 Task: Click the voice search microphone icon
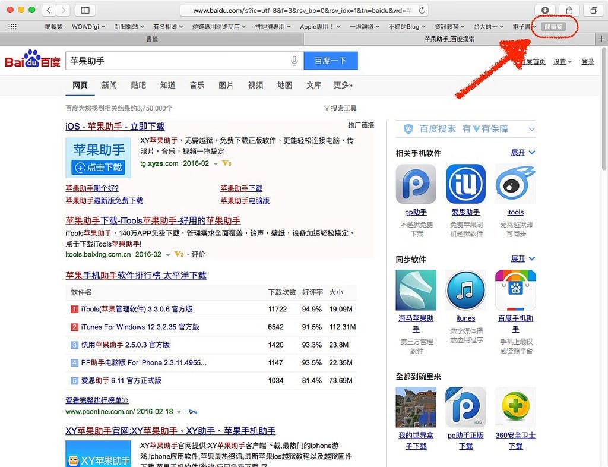(294, 61)
